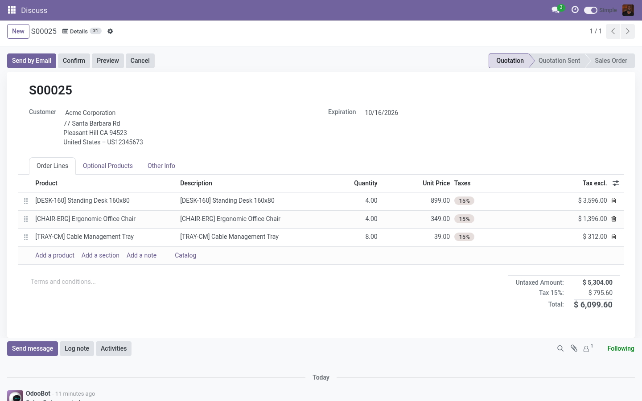642x401 pixels.
Task: Open the apps grid menu
Action: click(12, 10)
